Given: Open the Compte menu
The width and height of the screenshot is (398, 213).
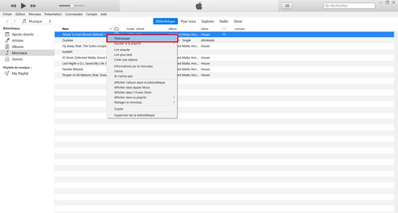Looking at the screenshot, I should coord(92,14).
